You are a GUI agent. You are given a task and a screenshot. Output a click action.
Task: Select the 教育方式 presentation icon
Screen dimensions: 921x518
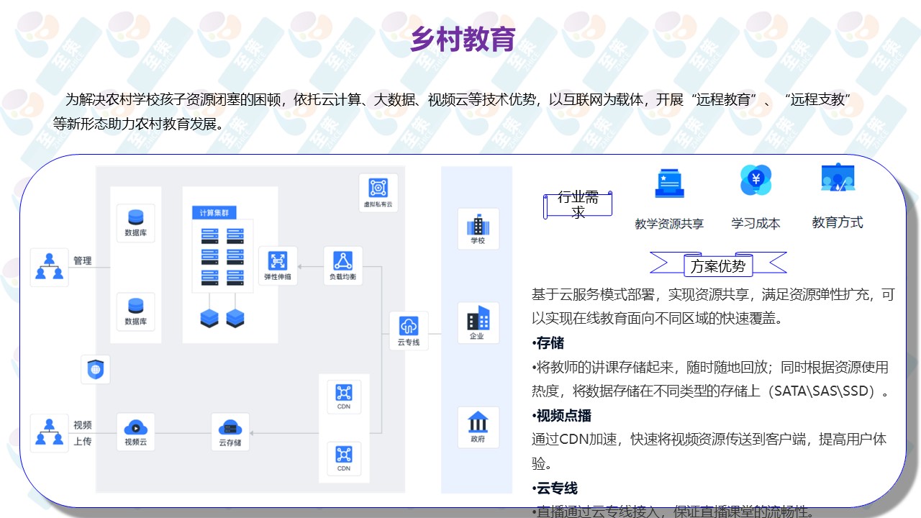[838, 178]
